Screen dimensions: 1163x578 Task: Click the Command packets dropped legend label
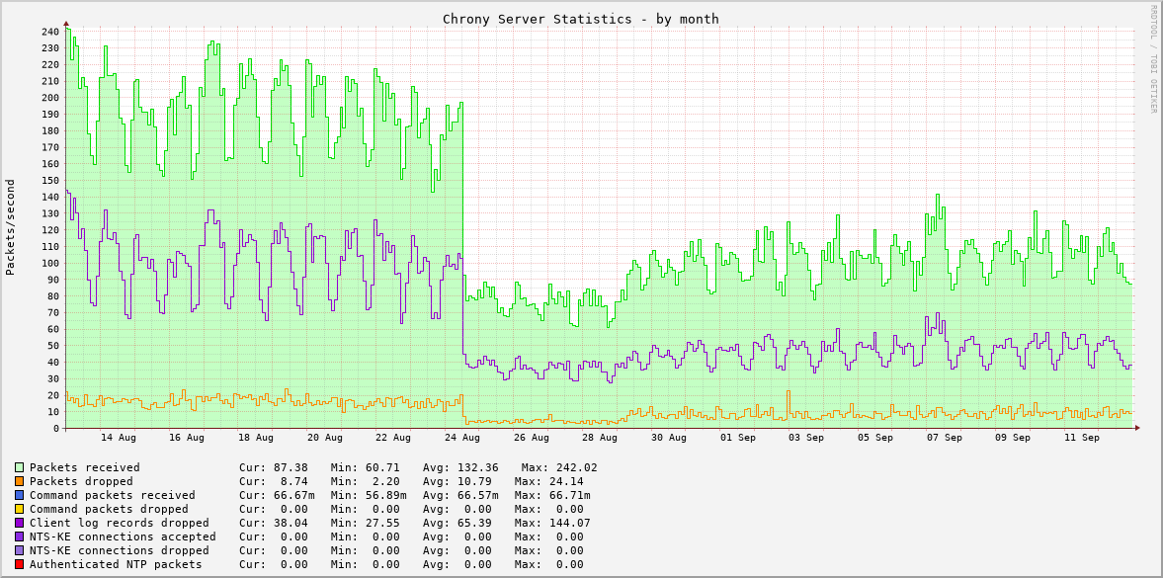point(109,509)
